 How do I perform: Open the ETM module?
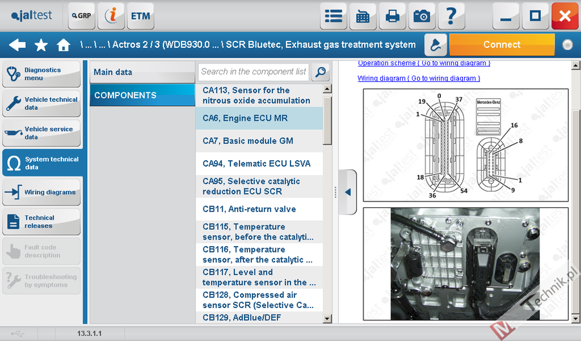(141, 16)
